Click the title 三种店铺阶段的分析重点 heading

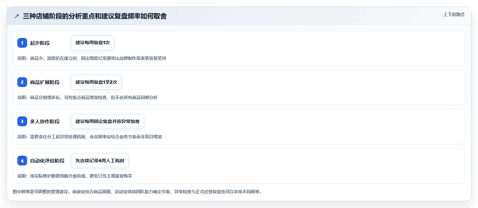click(95, 16)
